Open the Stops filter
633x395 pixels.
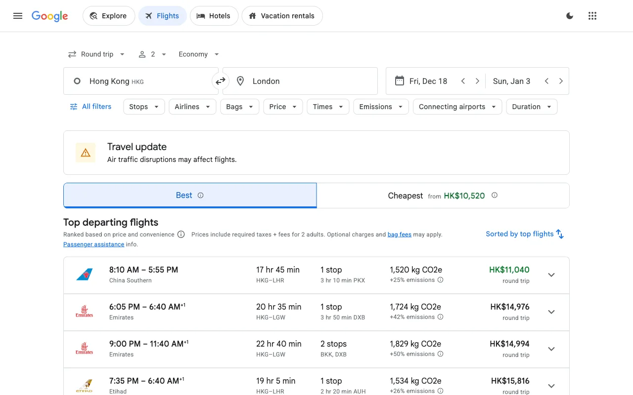144,107
